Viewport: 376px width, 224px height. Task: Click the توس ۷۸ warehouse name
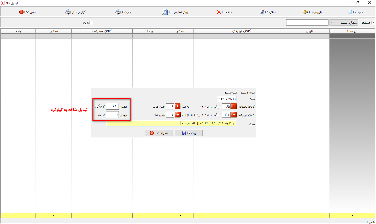160,115
